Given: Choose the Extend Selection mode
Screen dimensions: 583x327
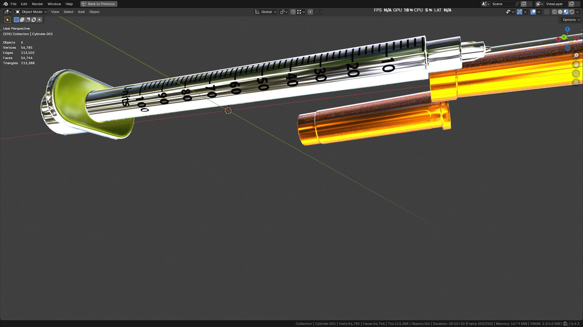Looking at the screenshot, I should point(22,20).
